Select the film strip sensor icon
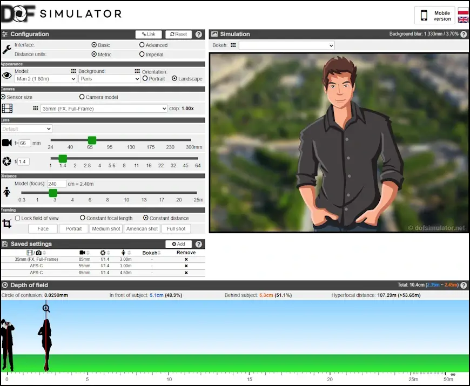This screenshot has width=470, height=386. [x=6, y=108]
